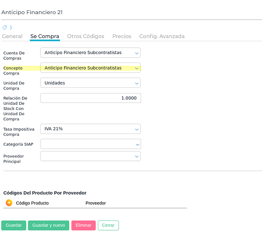Go to the Precios tab

coord(122,36)
